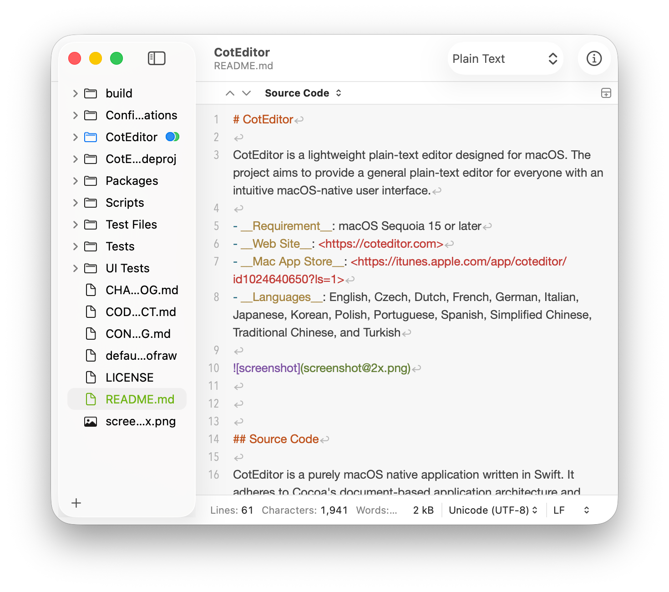Click the add file plus button
Viewport: 669px width, 592px height.
click(x=76, y=503)
